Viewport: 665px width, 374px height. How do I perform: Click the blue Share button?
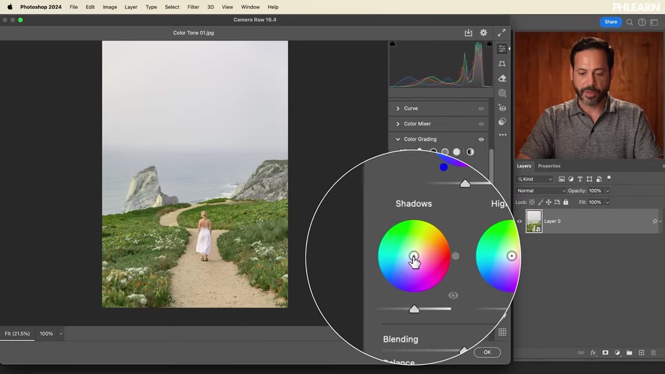(611, 22)
